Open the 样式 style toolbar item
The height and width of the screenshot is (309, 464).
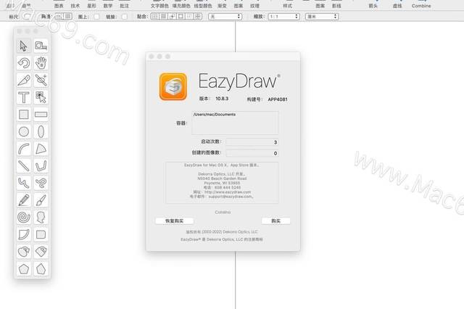(287, 4)
